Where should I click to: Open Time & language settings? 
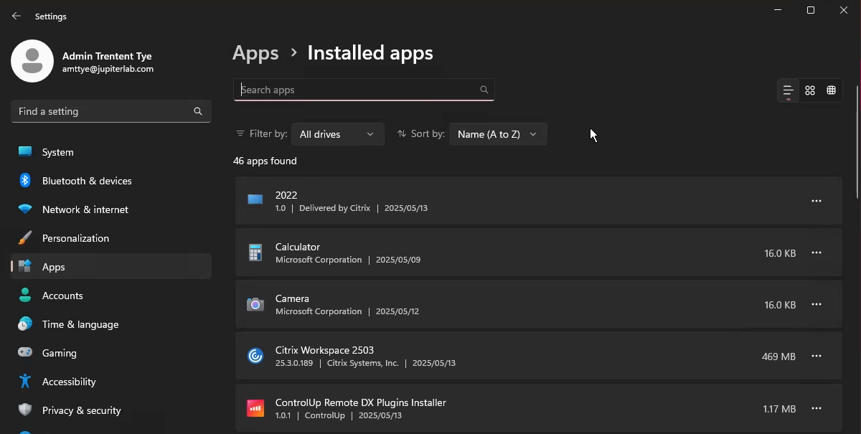[111, 324]
